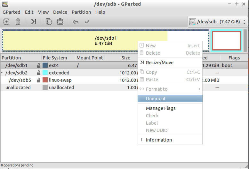Choose Resize/Move in context menu
Screen dimensions: 249x169
(170, 63)
